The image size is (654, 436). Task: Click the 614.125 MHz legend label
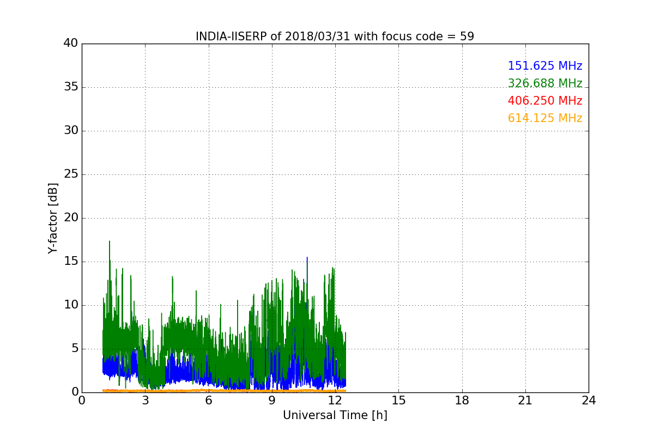click(x=545, y=118)
